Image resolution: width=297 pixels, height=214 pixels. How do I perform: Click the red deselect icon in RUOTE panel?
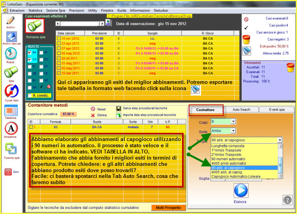49,87
